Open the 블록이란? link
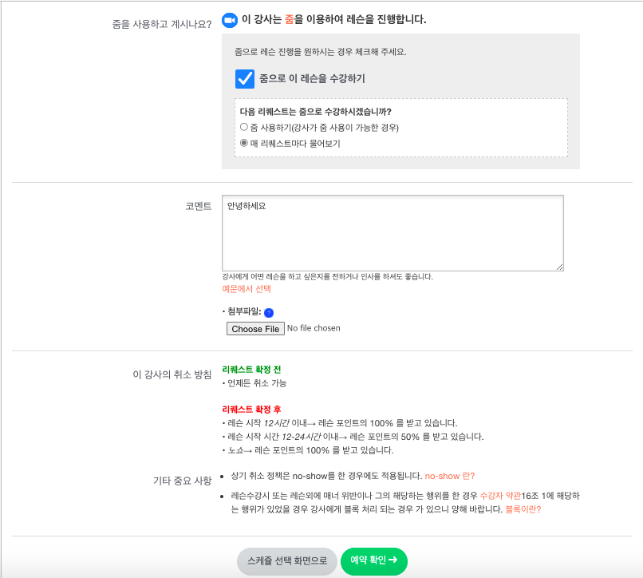 click(x=523, y=509)
